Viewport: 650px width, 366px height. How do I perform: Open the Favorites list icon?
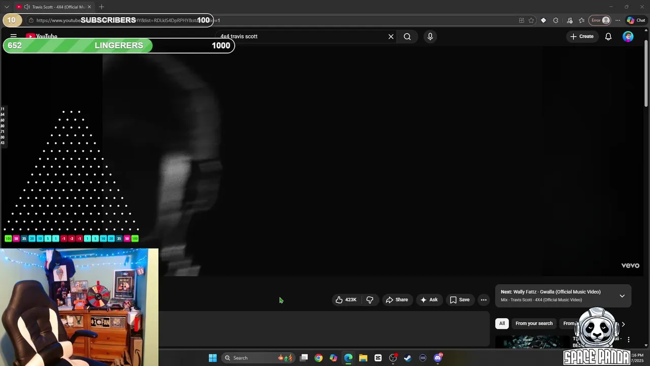coord(581,20)
